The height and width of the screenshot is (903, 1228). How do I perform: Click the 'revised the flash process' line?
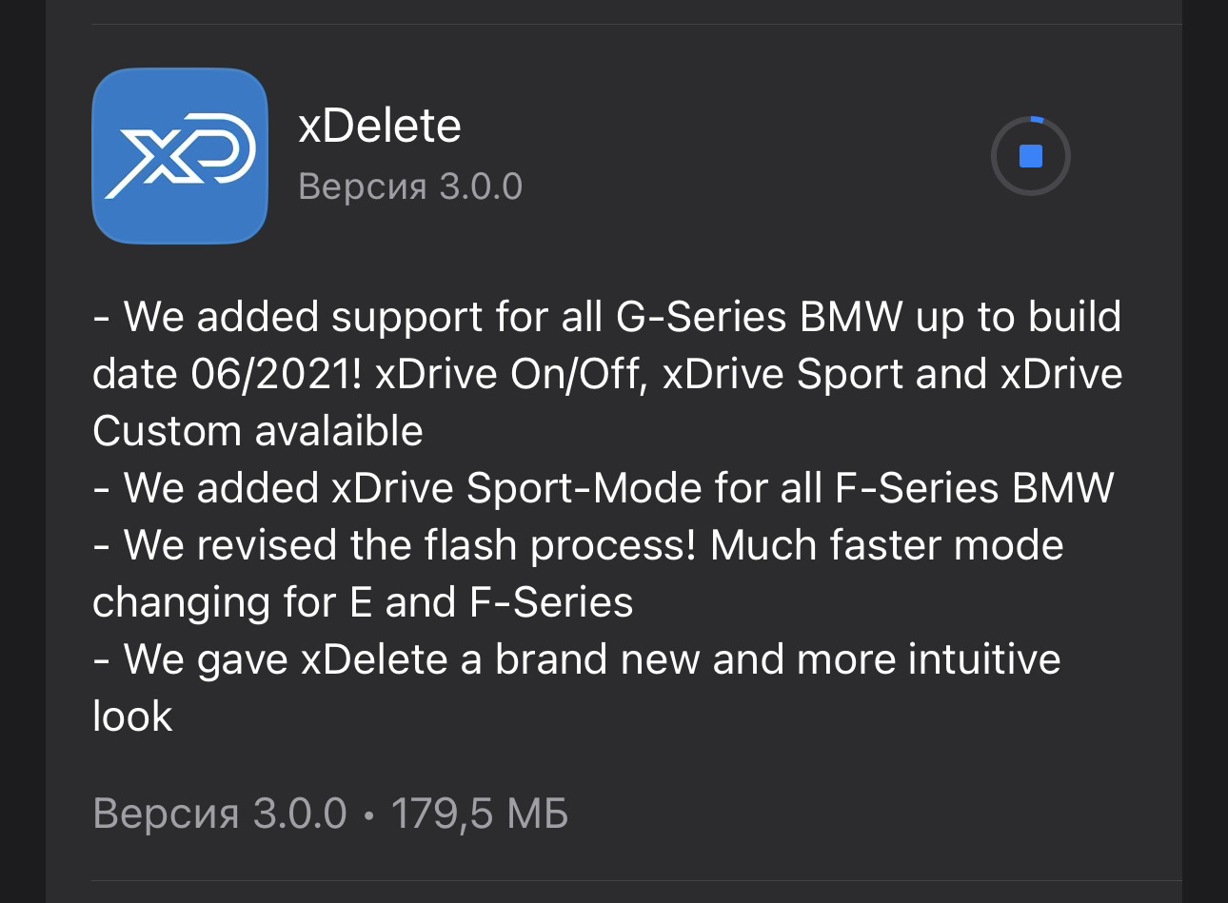(x=578, y=545)
